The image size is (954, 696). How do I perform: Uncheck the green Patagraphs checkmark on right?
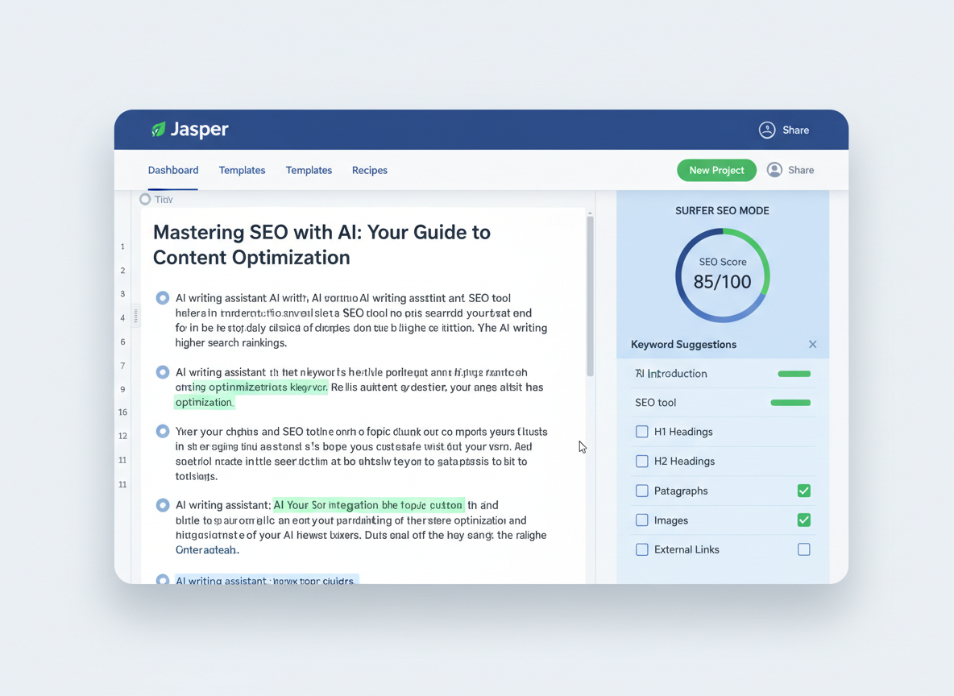pos(803,491)
